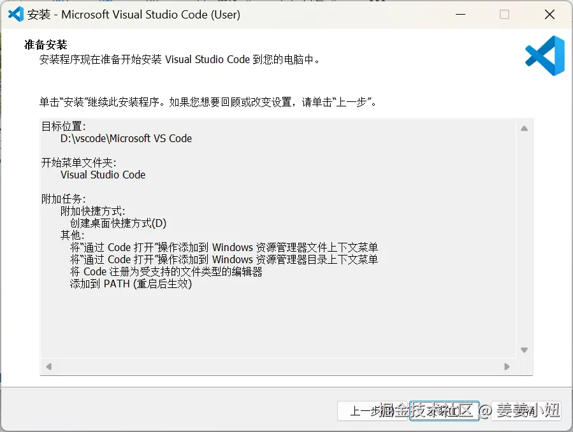
Task: Click the large blue VS Code logo
Action: coord(545,55)
